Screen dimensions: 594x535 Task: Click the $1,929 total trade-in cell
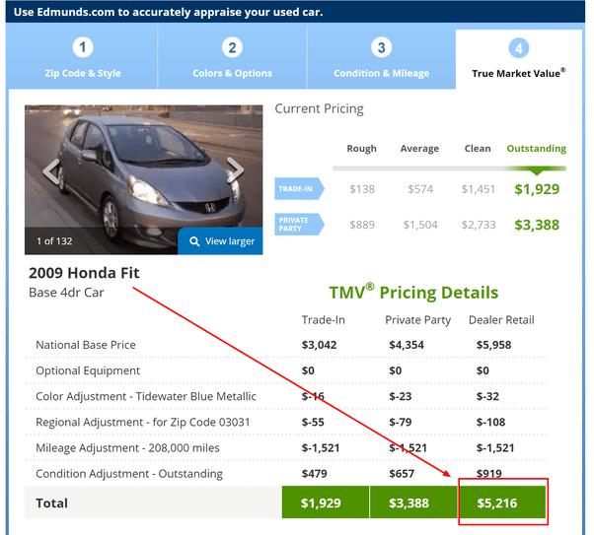pyautogui.click(x=326, y=502)
